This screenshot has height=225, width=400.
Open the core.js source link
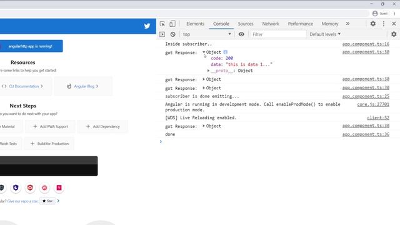(x=373, y=104)
